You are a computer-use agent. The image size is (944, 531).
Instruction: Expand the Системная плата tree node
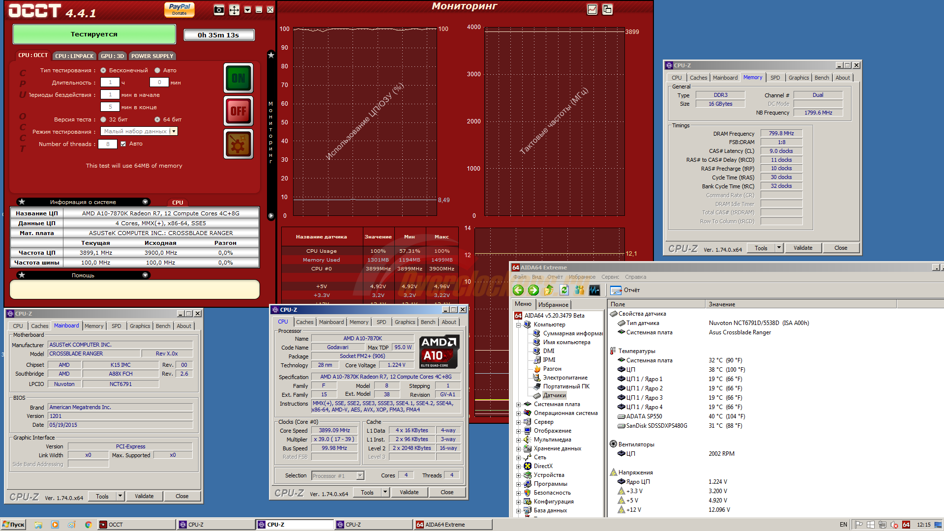[x=518, y=404]
